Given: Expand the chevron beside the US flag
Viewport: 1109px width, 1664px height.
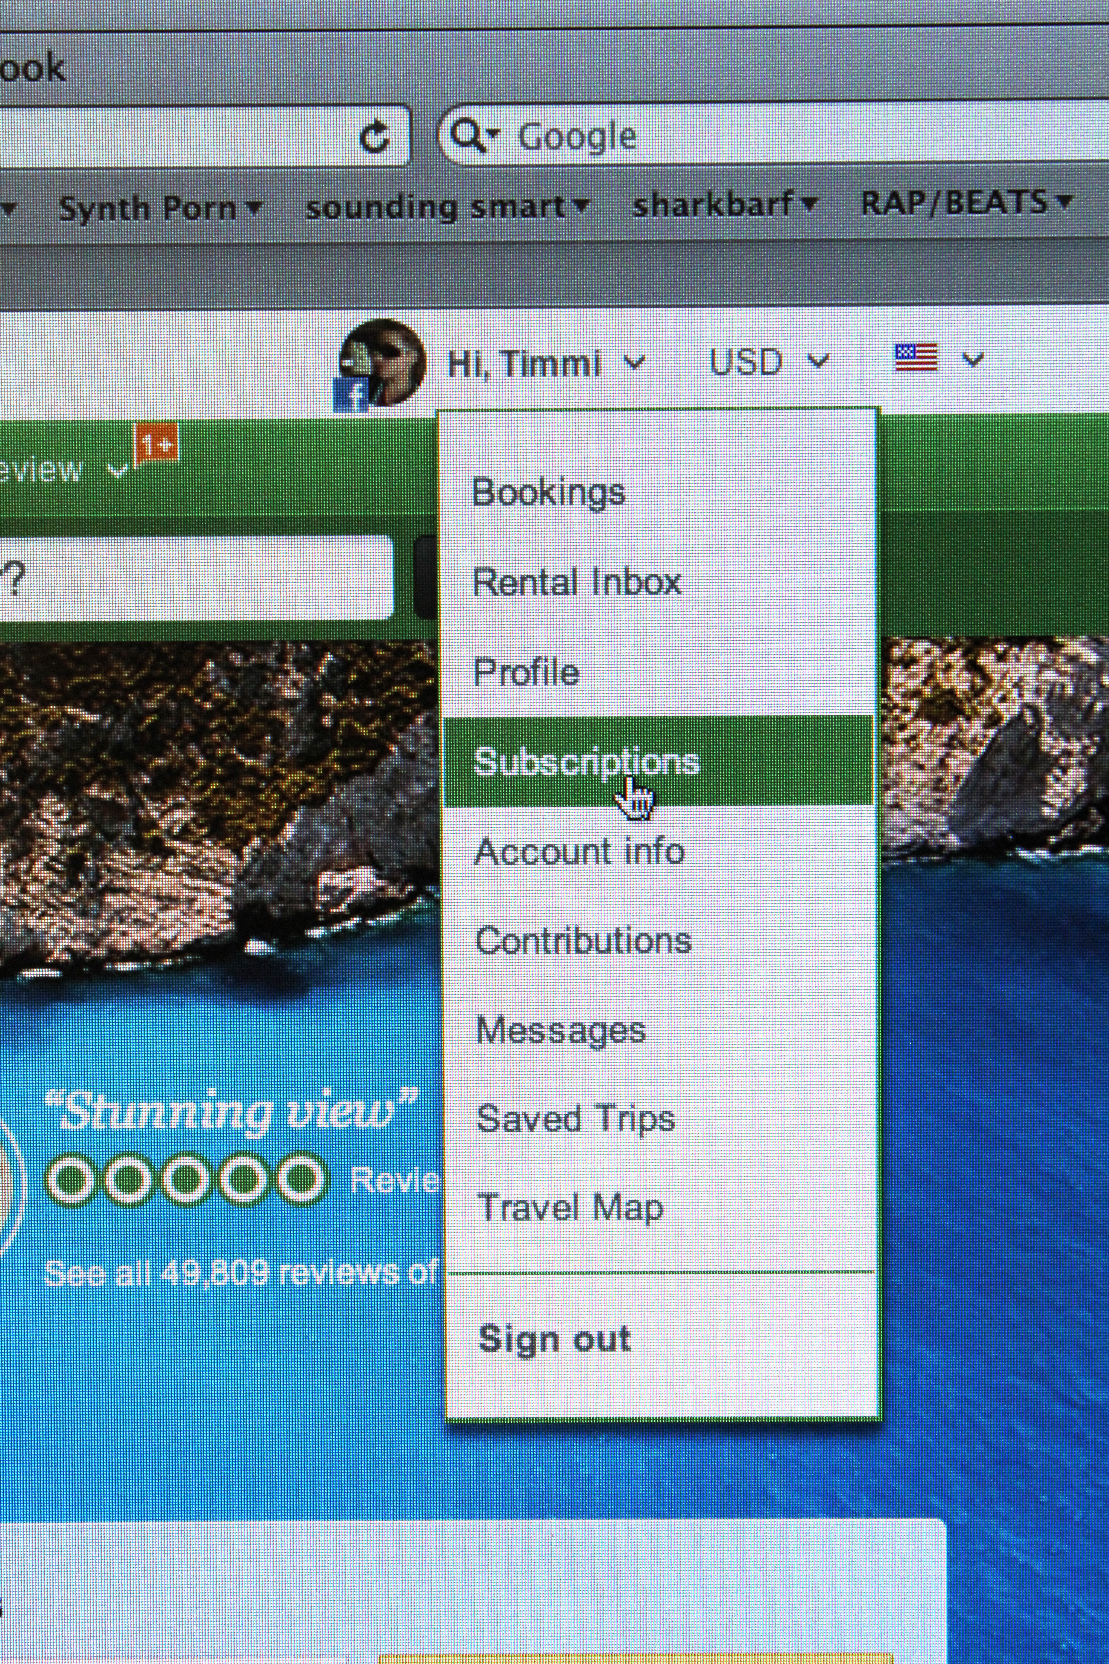Looking at the screenshot, I should tap(973, 360).
